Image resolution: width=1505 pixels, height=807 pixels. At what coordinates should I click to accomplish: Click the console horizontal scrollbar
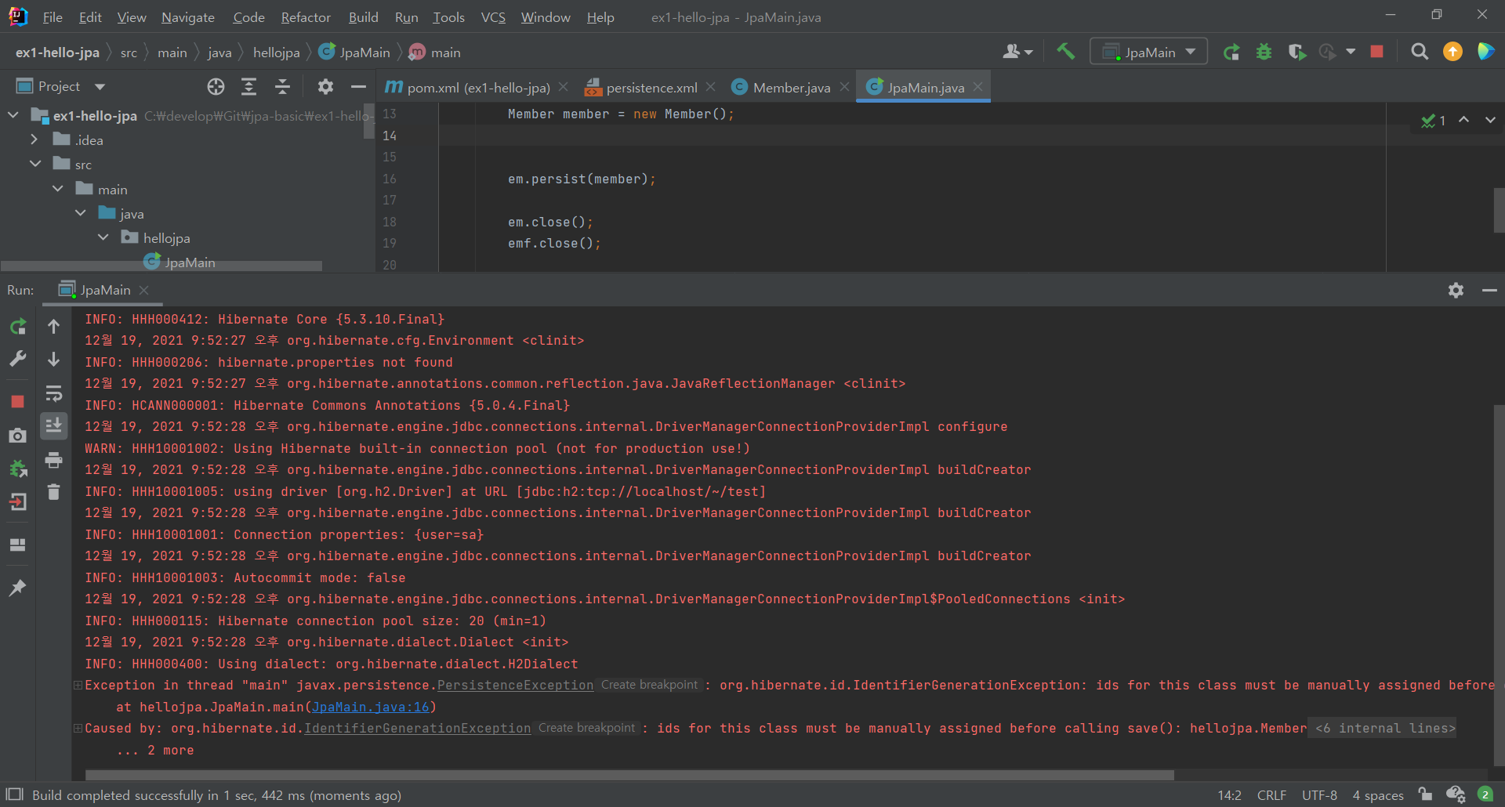click(629, 775)
